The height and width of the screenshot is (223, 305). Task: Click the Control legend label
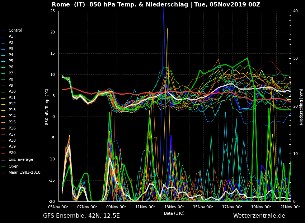point(15,31)
